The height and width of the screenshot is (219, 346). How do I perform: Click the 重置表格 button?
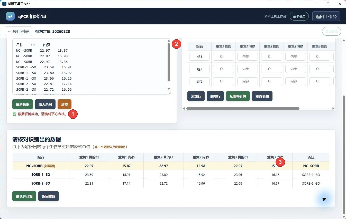coord(262,96)
